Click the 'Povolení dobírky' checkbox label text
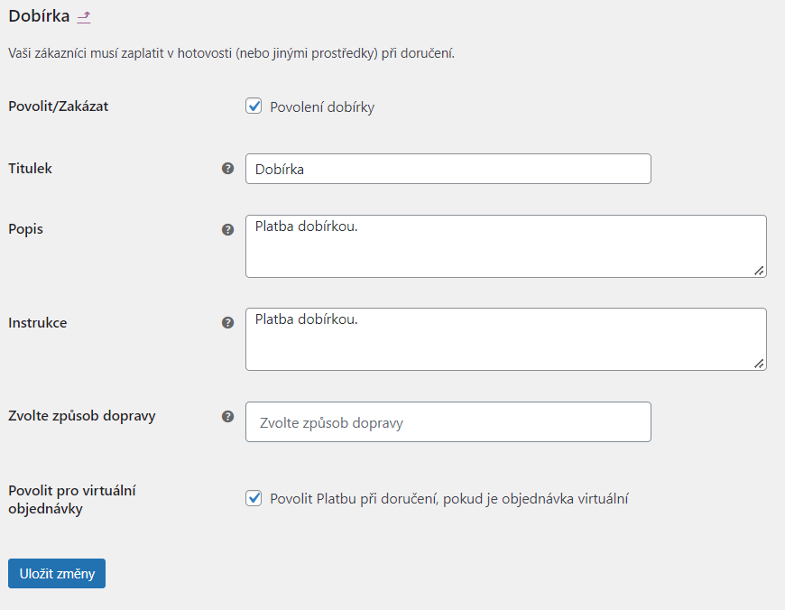The image size is (785, 610). 322,107
